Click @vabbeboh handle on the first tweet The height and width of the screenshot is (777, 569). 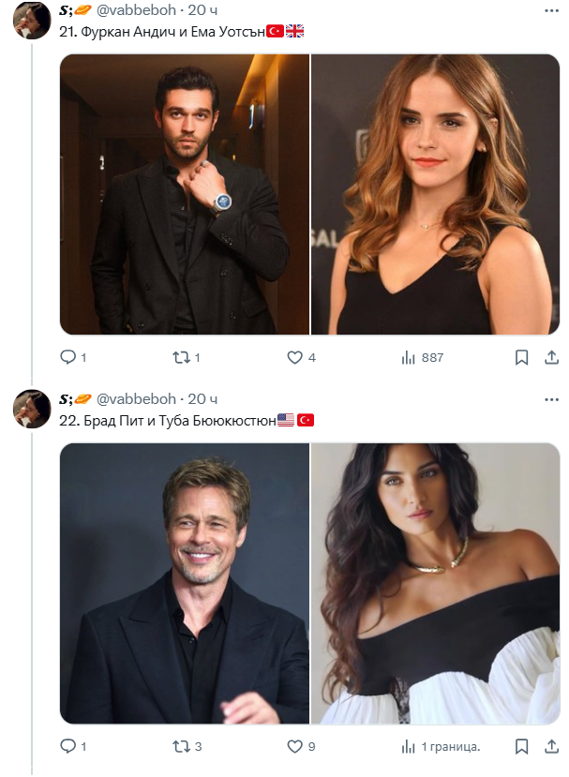tap(137, 9)
